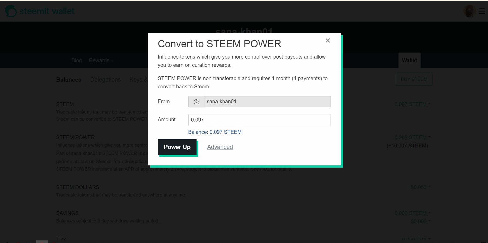
Task: Click the profile avatar in the header
Action: (x=469, y=11)
